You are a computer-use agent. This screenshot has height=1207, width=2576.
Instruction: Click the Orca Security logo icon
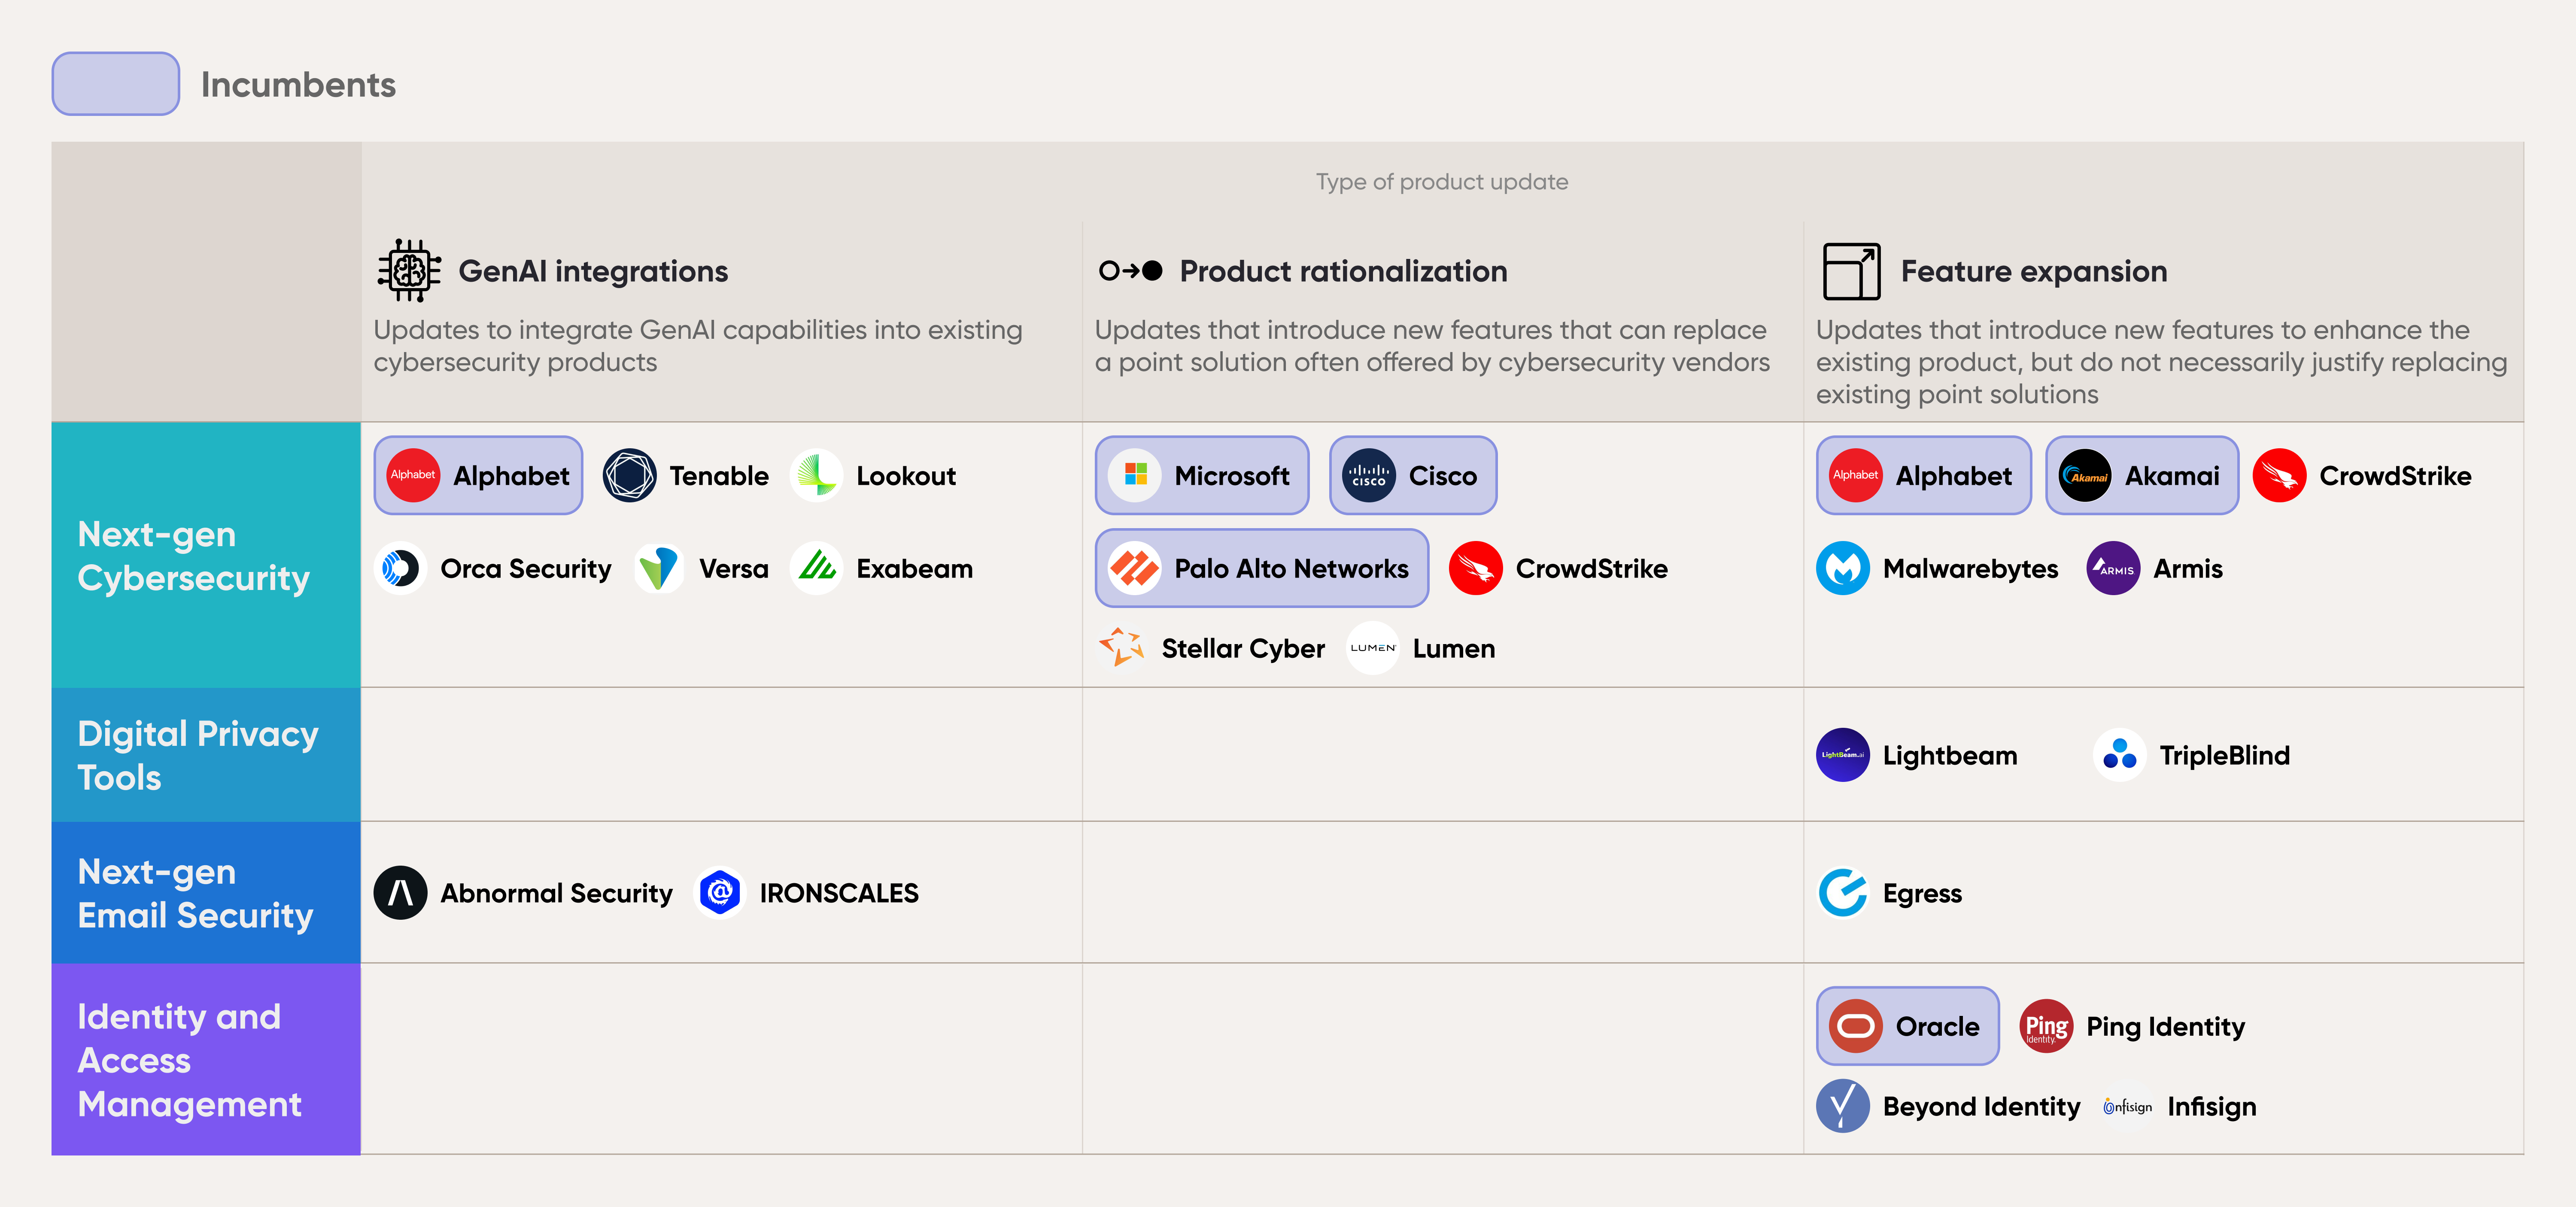point(401,568)
